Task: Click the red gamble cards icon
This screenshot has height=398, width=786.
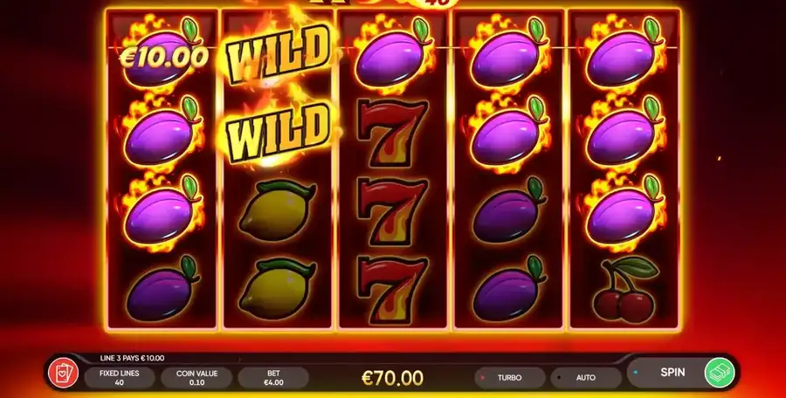Action: point(63,373)
